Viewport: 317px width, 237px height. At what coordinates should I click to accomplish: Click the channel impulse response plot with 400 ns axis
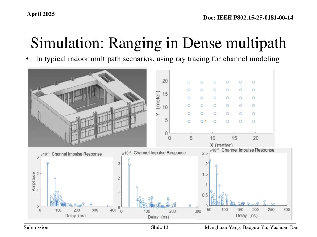coord(74,185)
